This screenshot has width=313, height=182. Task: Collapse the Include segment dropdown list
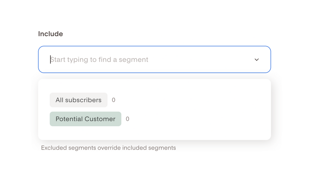point(257,60)
